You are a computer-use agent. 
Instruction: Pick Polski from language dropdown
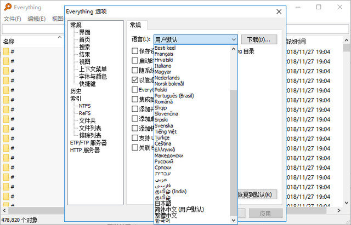coord(161,90)
